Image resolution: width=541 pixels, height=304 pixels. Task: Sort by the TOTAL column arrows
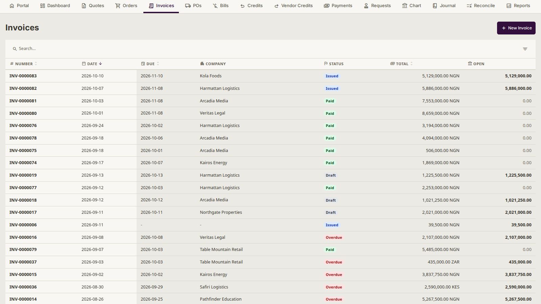tap(411, 64)
